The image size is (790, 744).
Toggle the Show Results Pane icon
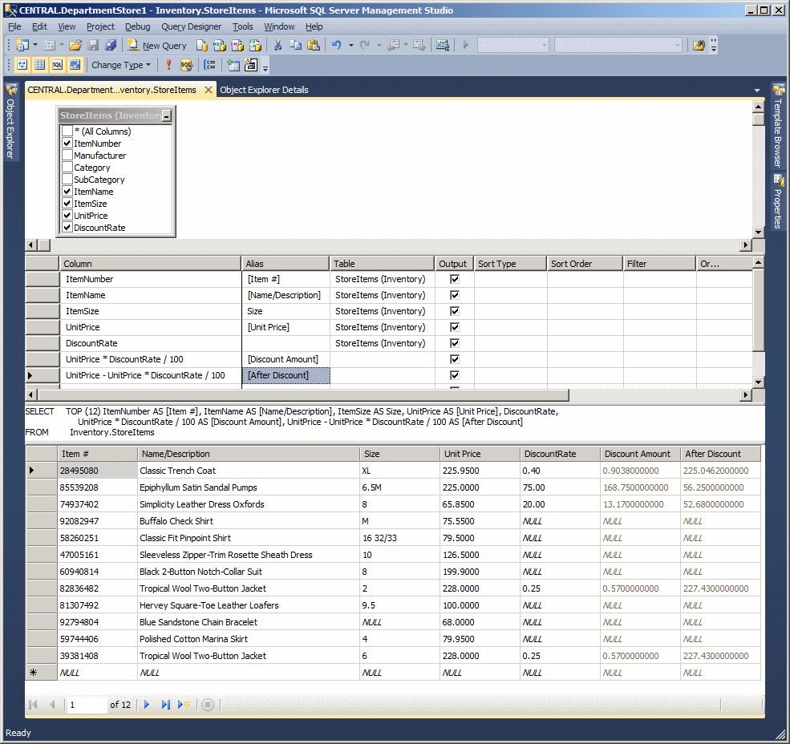[x=75, y=64]
